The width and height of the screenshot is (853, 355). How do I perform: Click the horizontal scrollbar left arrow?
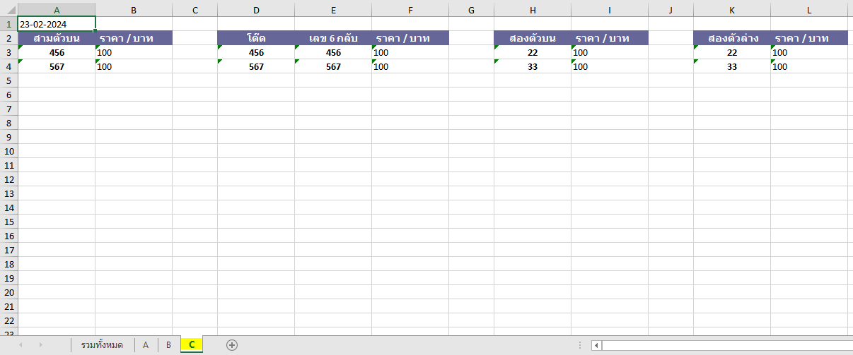(596, 345)
